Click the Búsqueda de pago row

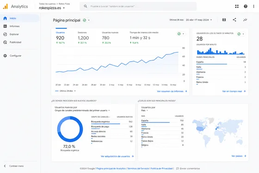tap(112, 127)
